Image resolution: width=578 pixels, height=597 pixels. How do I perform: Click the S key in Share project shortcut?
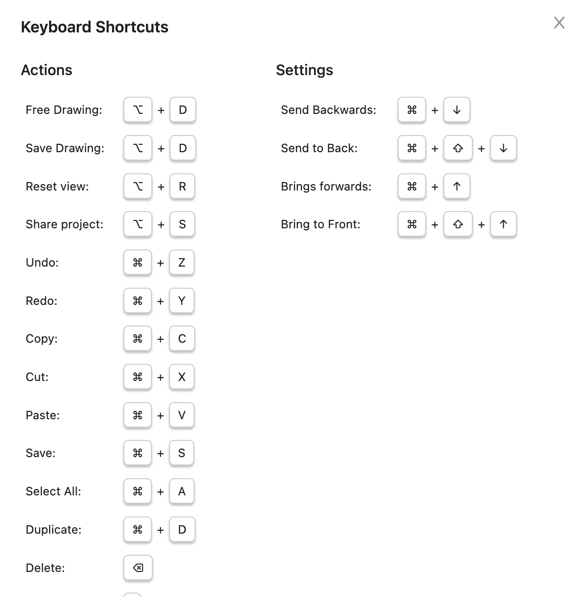pos(182,224)
